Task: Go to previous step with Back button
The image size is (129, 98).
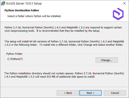Action: [68, 93]
